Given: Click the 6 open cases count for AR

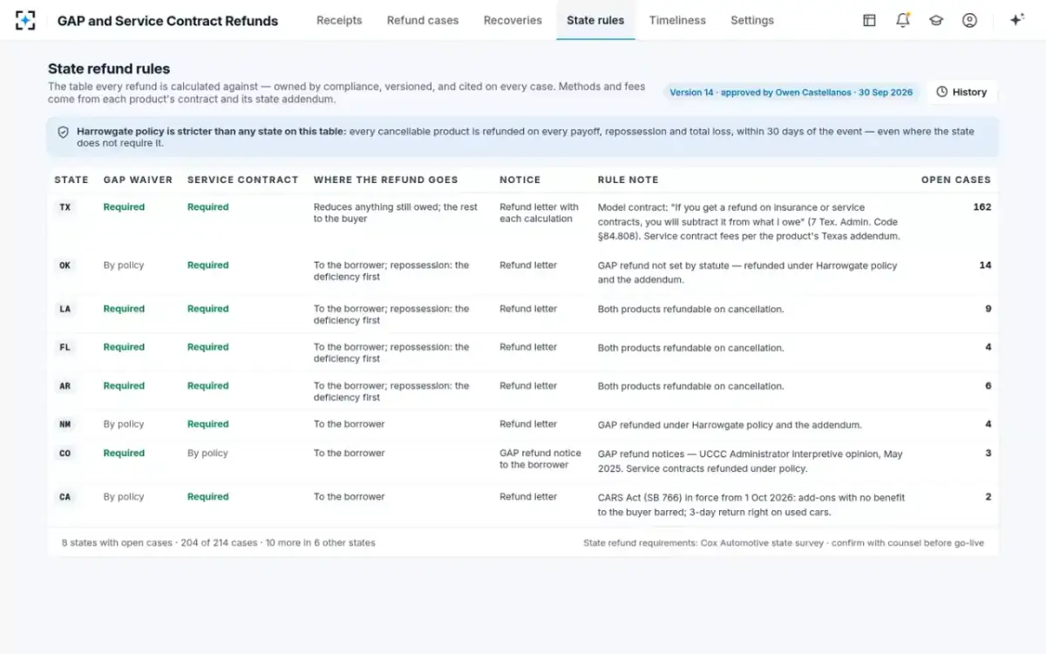Looking at the screenshot, I should coord(988,385).
